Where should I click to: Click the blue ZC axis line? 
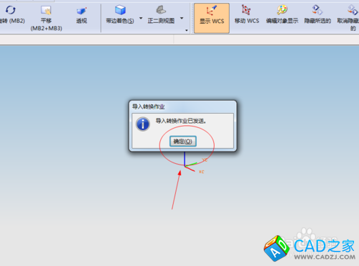pos(185,158)
